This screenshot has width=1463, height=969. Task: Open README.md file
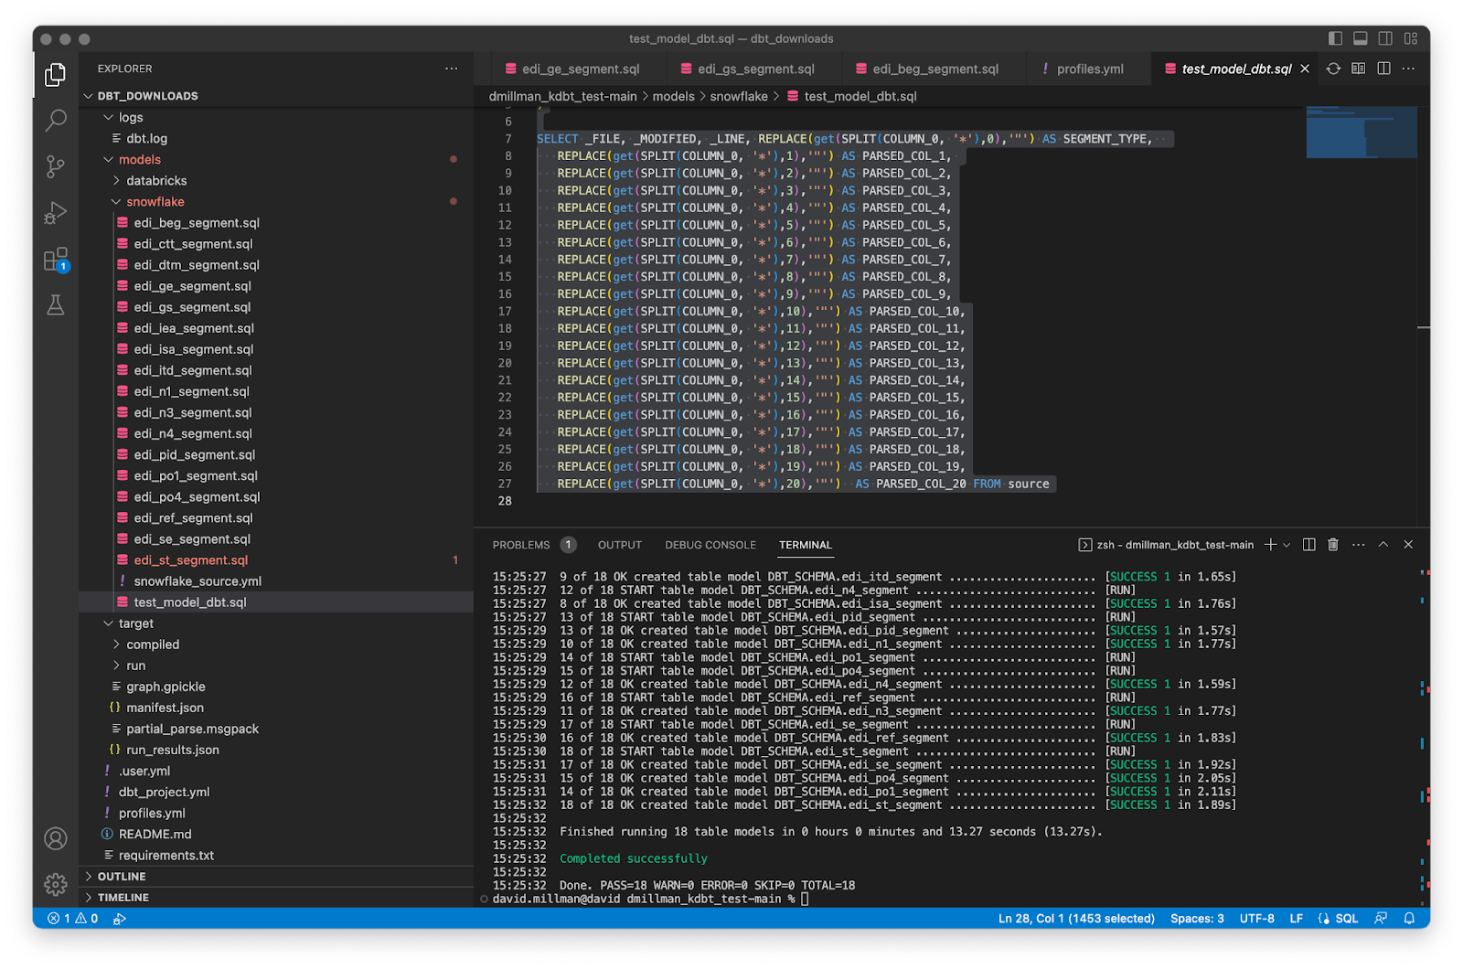click(x=276, y=835)
